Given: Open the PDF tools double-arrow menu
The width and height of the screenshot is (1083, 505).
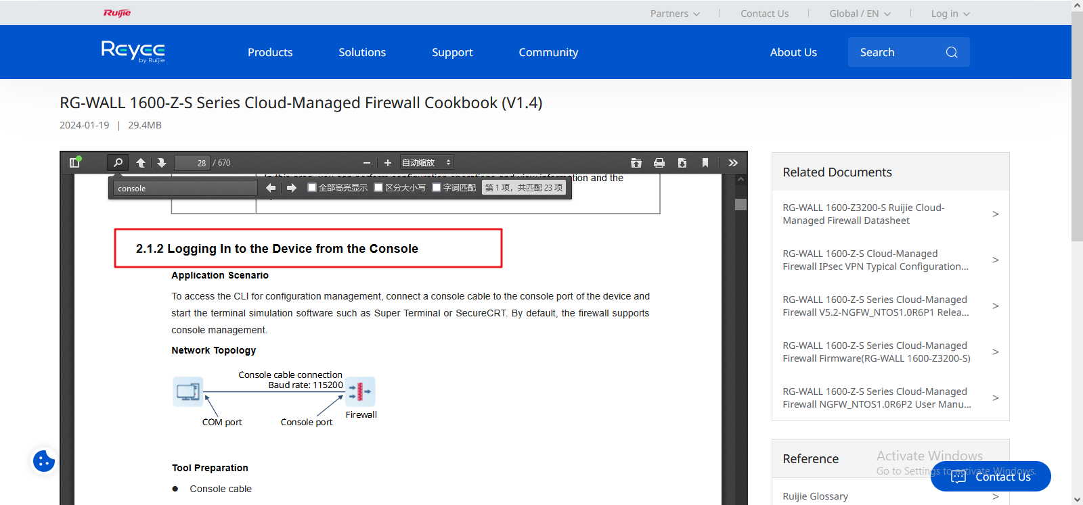Looking at the screenshot, I should [733, 163].
